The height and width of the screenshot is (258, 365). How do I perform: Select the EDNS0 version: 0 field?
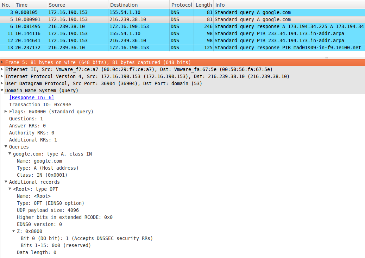point(39,224)
